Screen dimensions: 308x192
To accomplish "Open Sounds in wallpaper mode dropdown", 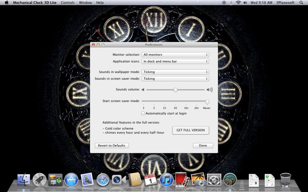I will point(175,72).
